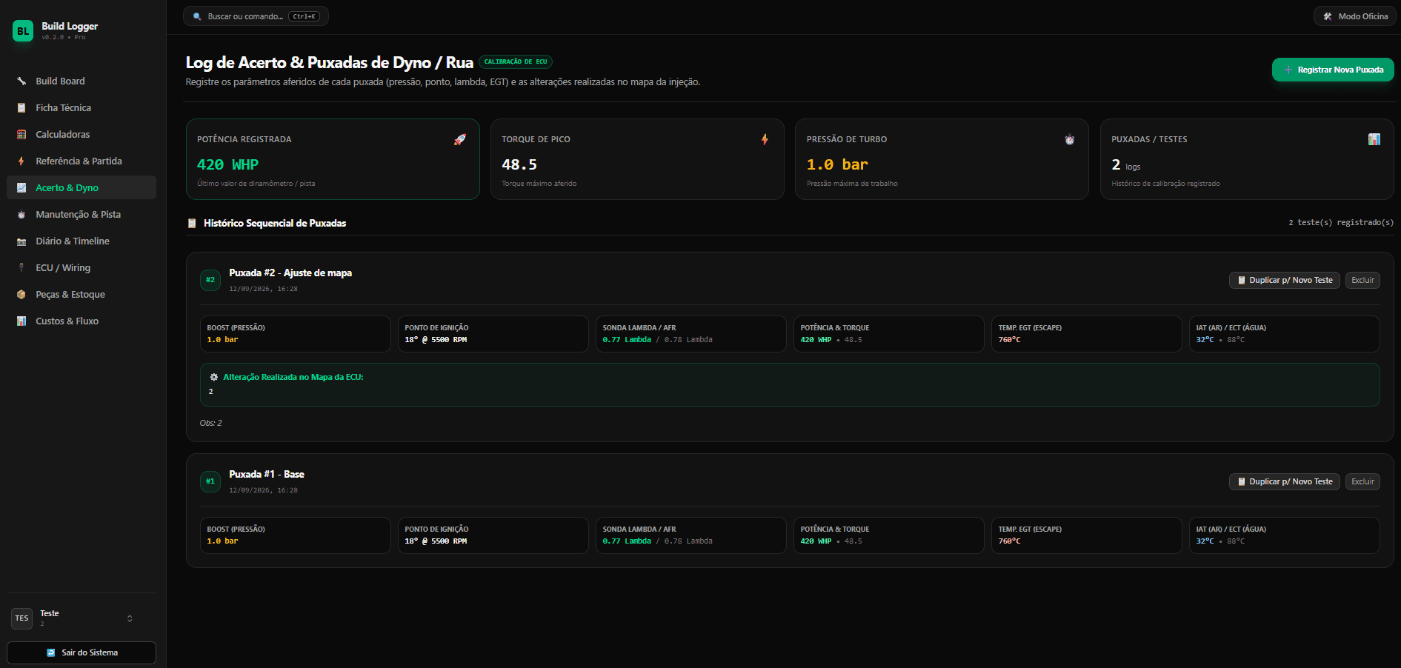Viewport: 1401px width, 668px height.
Task: Click the CALIBRAÇÃO DE ECU tag
Action: 516,62
